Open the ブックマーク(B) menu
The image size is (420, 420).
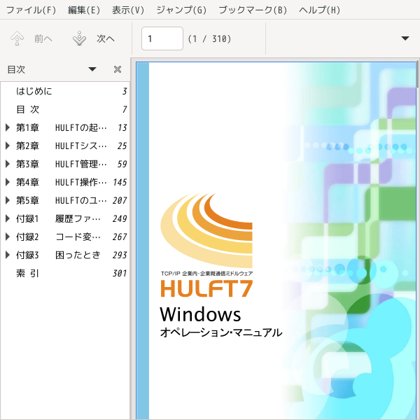(x=253, y=10)
